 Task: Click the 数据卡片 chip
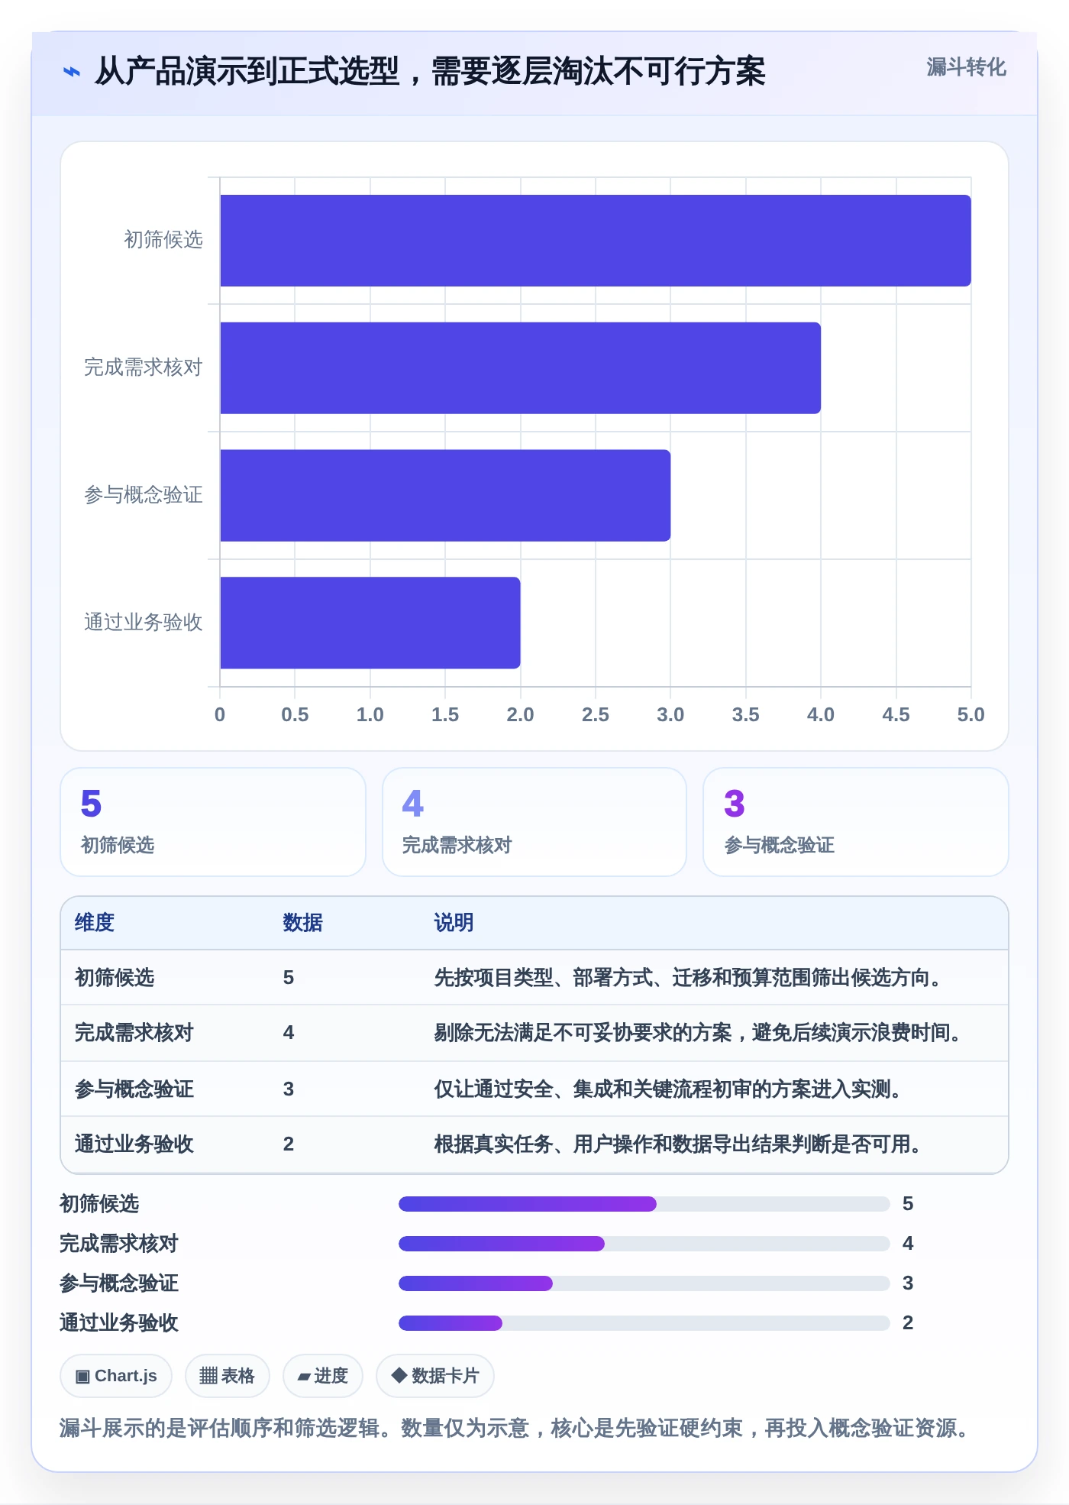pos(435,1376)
